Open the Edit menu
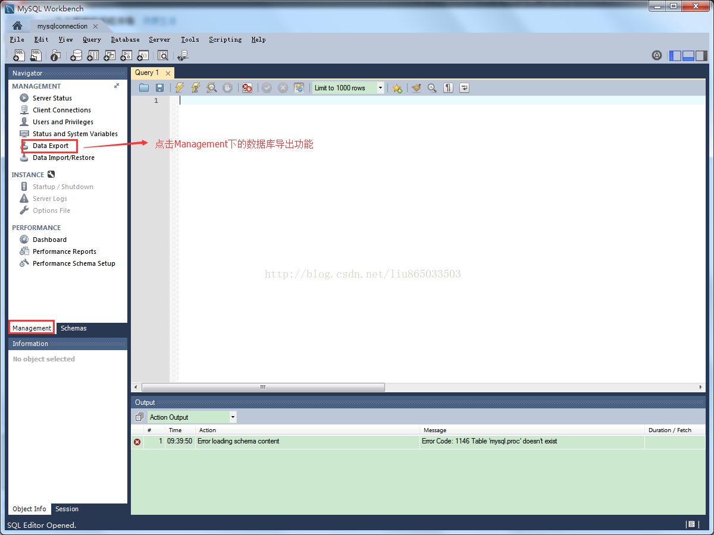 click(x=41, y=39)
